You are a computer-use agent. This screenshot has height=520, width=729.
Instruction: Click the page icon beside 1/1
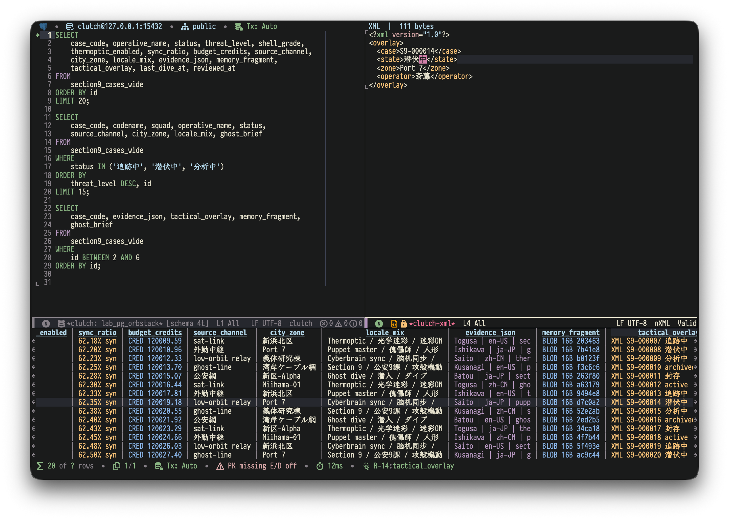click(x=117, y=466)
